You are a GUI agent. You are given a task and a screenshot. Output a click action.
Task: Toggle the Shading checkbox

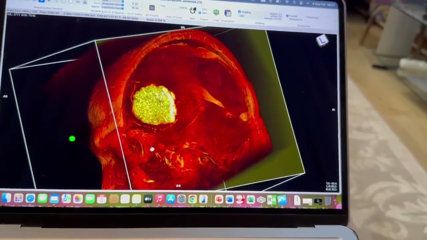coord(239,12)
